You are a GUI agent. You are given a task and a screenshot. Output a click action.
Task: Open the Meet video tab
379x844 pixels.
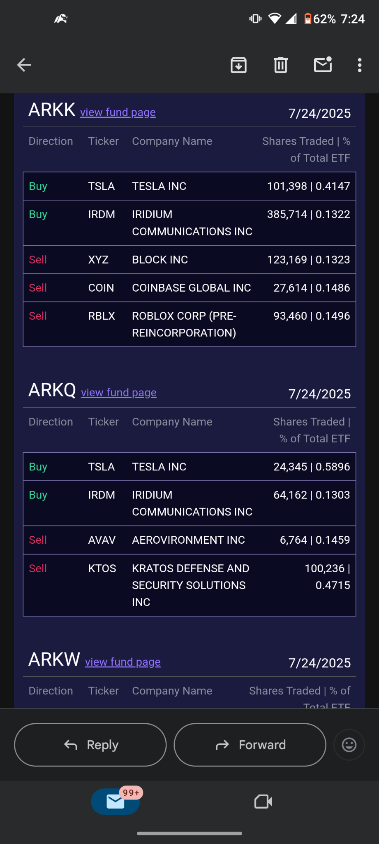click(x=263, y=802)
